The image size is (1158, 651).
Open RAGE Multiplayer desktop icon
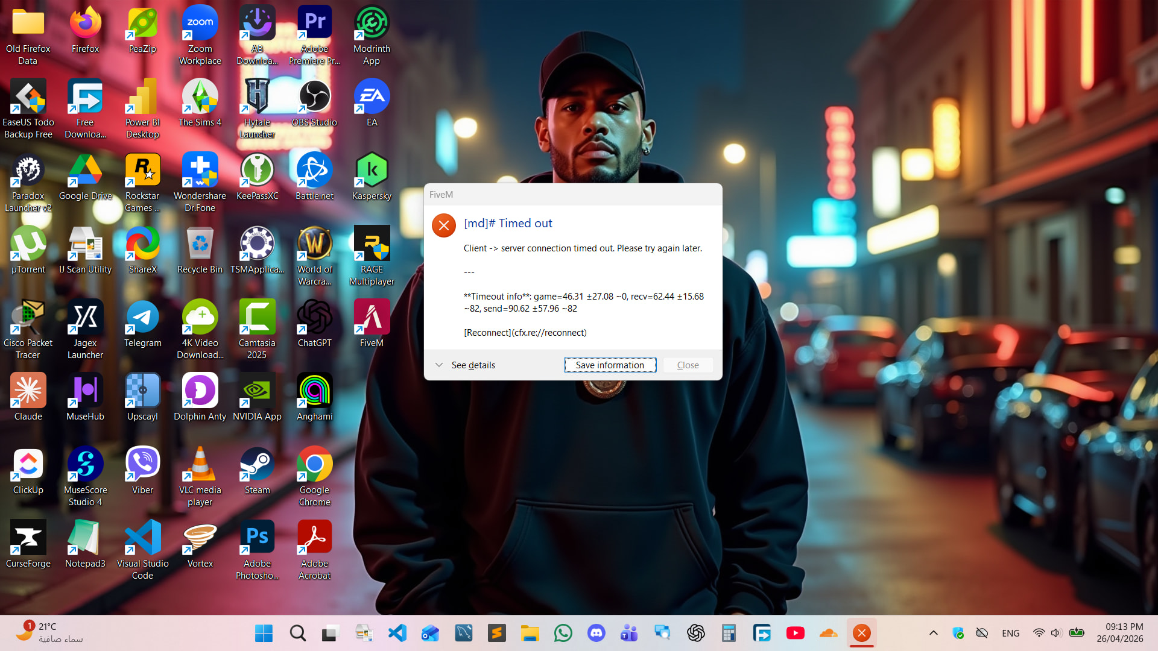[x=372, y=256]
